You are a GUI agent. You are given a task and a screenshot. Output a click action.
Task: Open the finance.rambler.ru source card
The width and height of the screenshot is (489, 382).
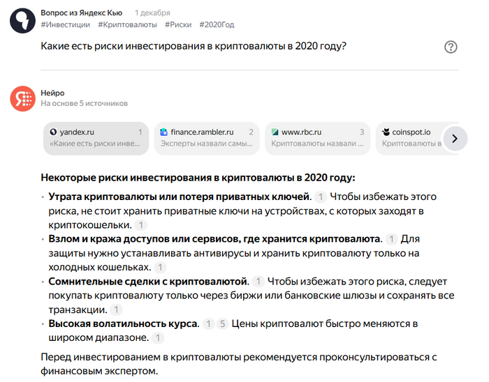207,138
